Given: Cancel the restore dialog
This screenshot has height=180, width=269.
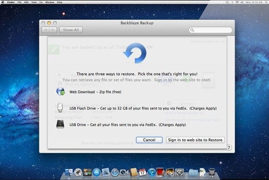Looking at the screenshot, I should 149,140.
